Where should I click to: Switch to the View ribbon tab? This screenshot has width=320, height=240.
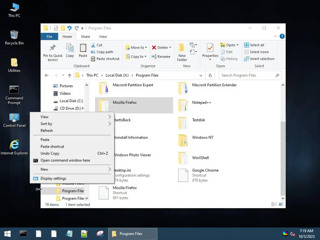[103, 37]
